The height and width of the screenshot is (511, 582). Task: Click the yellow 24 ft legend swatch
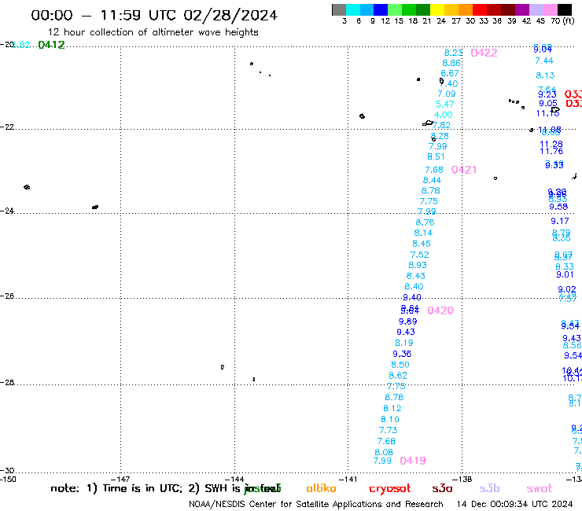[x=437, y=9]
